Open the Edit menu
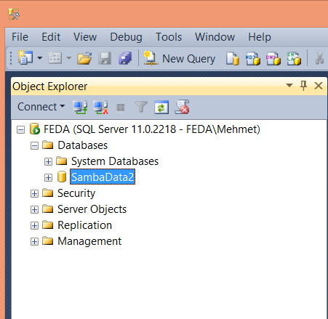 point(51,37)
